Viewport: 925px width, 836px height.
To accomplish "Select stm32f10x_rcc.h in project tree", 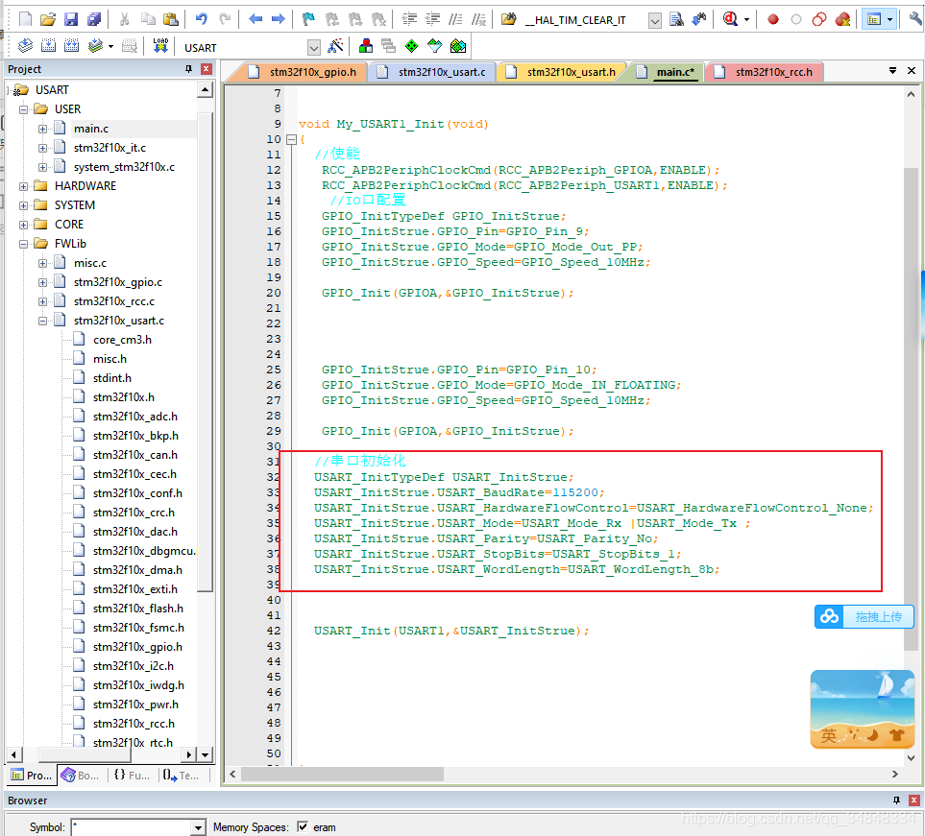I will click(x=134, y=724).
